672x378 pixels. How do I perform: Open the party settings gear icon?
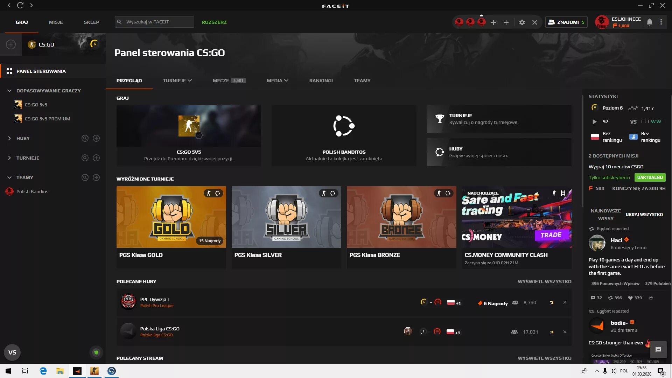[522, 22]
